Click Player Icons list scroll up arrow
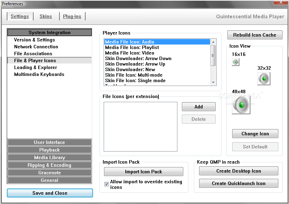 point(213,42)
